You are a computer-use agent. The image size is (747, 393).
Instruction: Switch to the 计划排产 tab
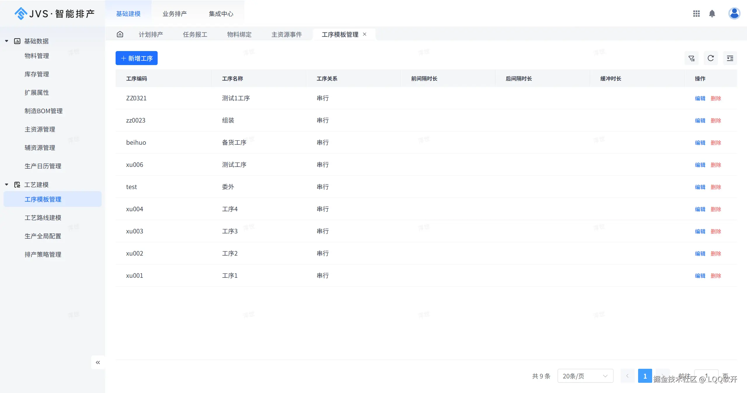pyautogui.click(x=151, y=34)
